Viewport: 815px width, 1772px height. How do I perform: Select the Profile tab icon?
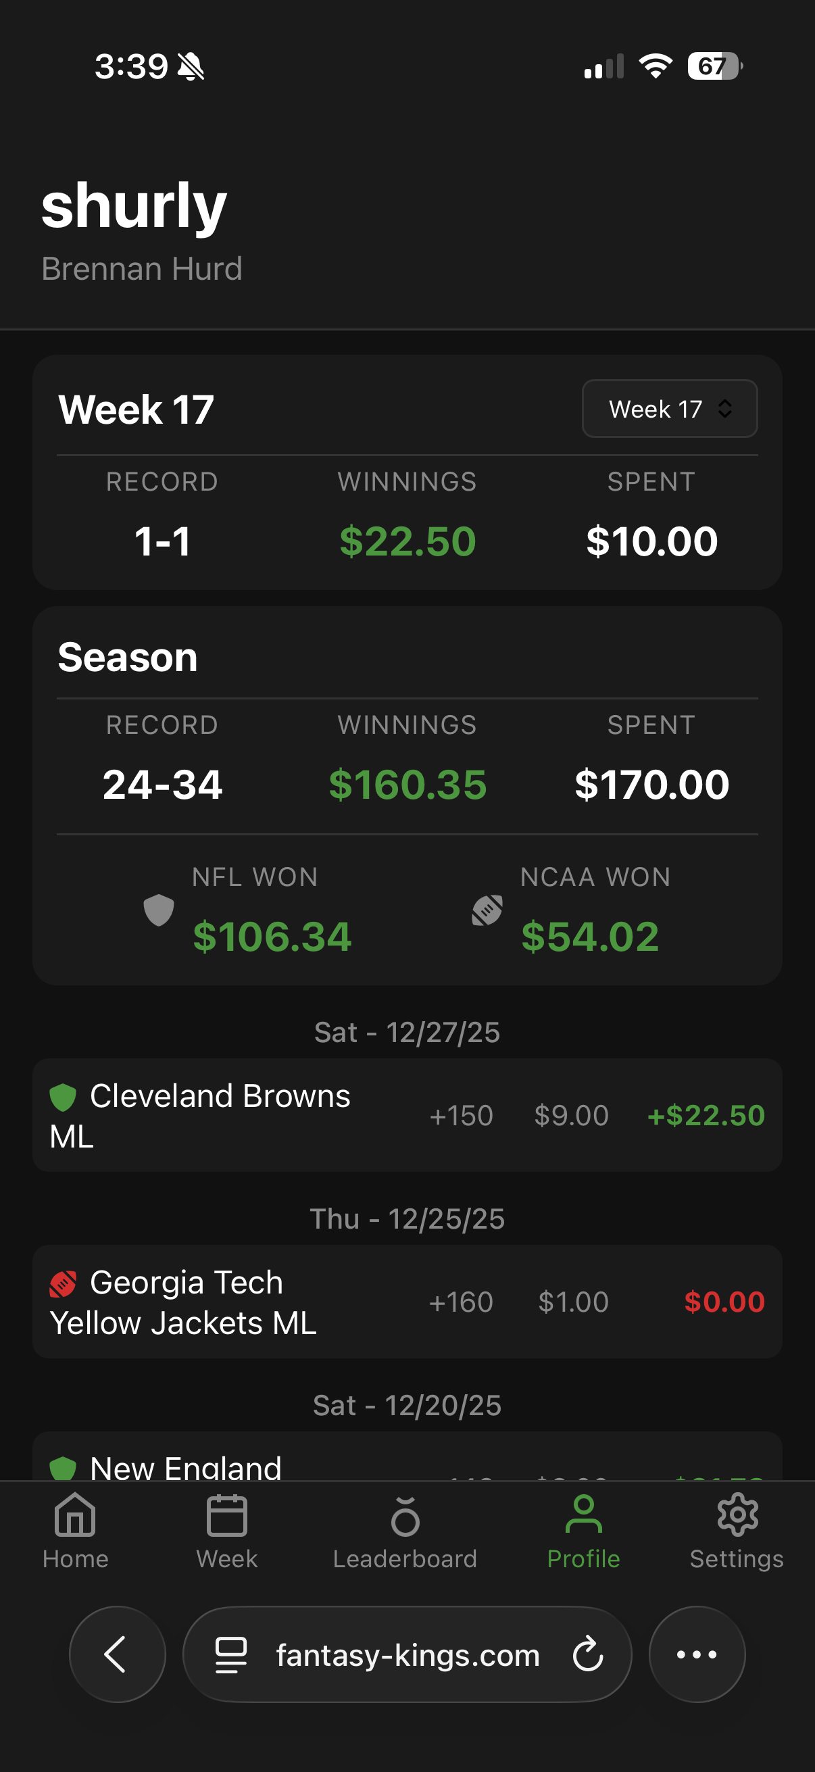583,1515
